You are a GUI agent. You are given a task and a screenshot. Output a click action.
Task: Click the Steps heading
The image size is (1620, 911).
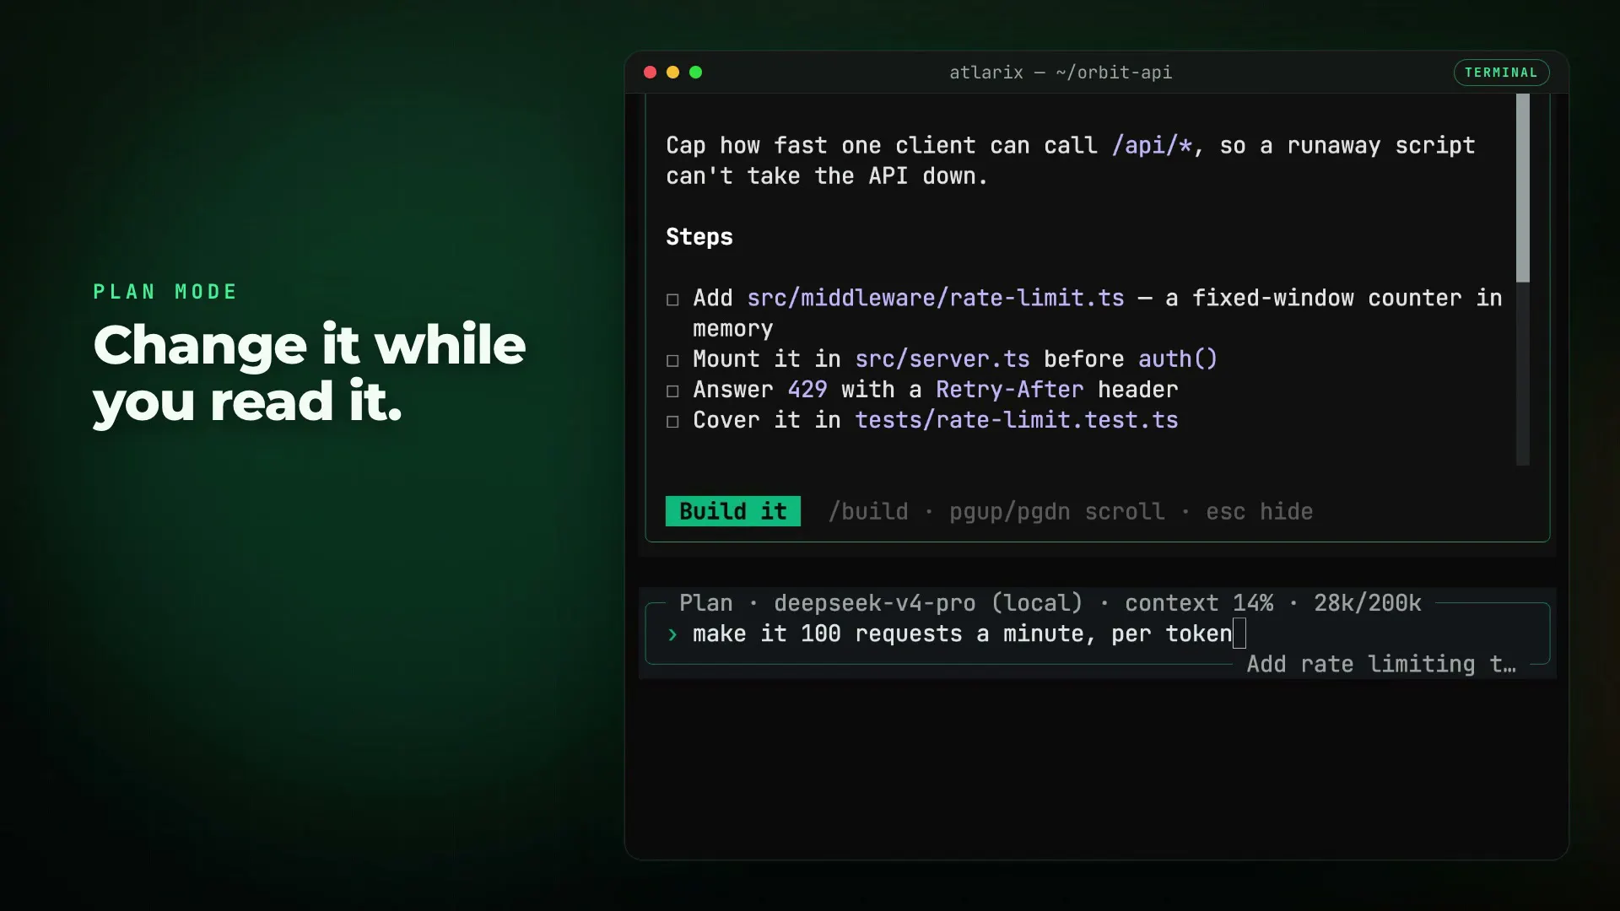[x=699, y=236]
